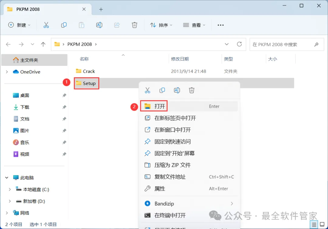The image size is (328, 229).
Task: Add a new tab with plus
Action: [101, 9]
